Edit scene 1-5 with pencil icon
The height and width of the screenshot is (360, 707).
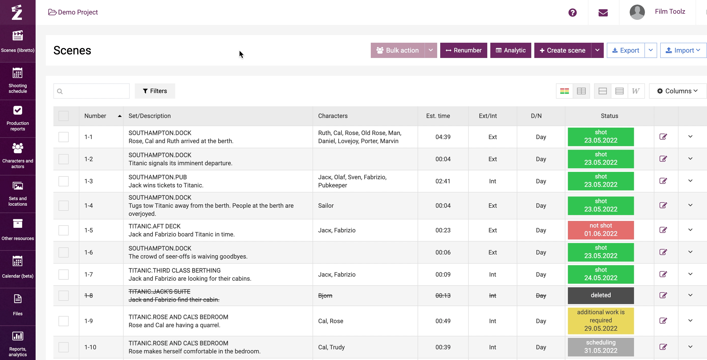coord(663,230)
